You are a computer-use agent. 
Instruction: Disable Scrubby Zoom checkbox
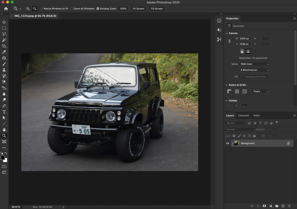point(98,9)
